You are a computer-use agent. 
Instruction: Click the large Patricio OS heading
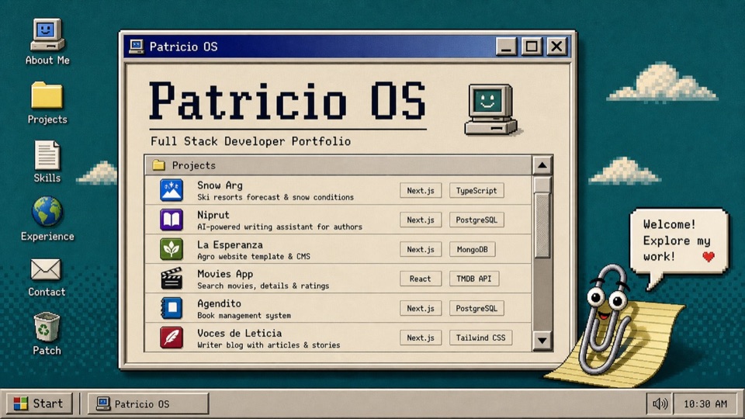click(x=288, y=101)
